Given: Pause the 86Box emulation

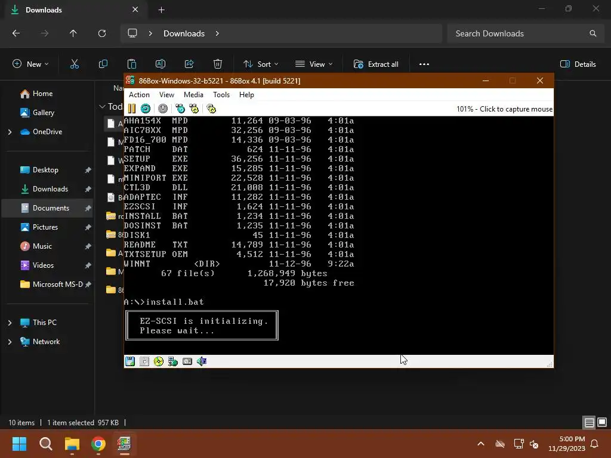Looking at the screenshot, I should pos(132,109).
